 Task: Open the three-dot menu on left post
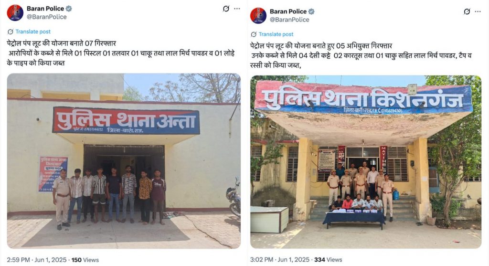point(237,9)
